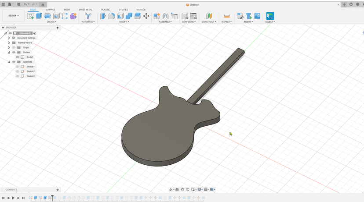Viewport: 364px width, 202px height.
Task: Click the Revolve tool icon
Action: (47, 16)
